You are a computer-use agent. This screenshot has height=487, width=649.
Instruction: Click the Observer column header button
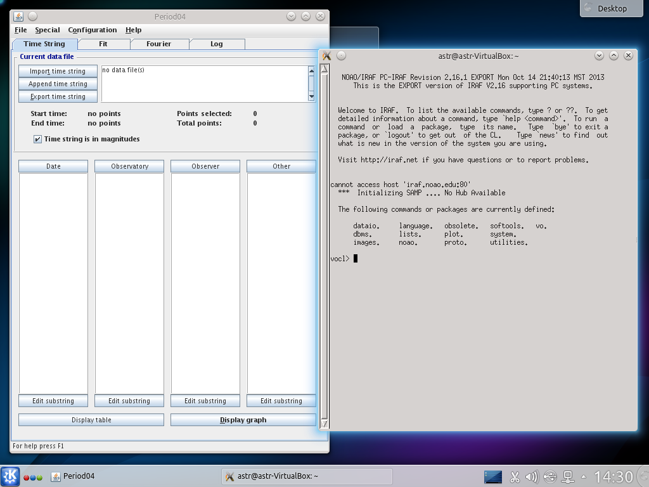coord(205,166)
